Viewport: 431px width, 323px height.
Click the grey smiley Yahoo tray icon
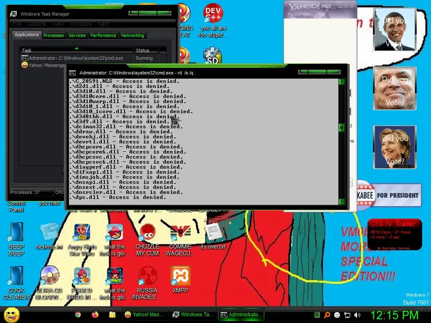point(337,315)
